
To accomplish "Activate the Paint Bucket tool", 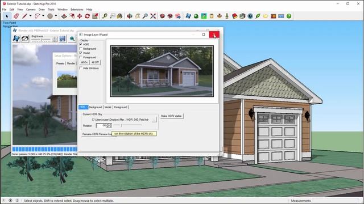I will point(120,16).
